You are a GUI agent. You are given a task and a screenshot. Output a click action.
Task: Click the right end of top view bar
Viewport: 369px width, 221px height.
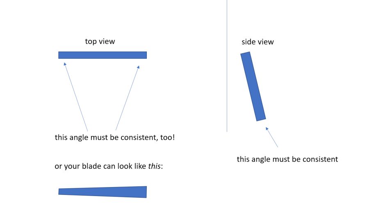pyautogui.click(x=145, y=55)
